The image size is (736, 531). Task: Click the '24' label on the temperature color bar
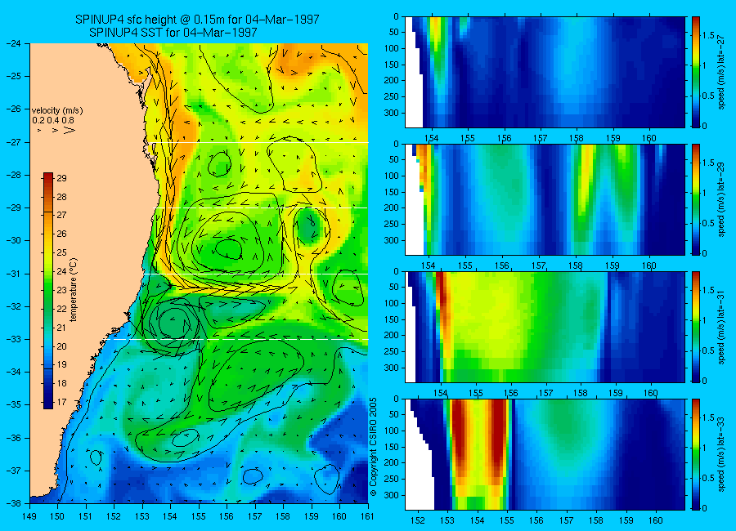[61, 271]
